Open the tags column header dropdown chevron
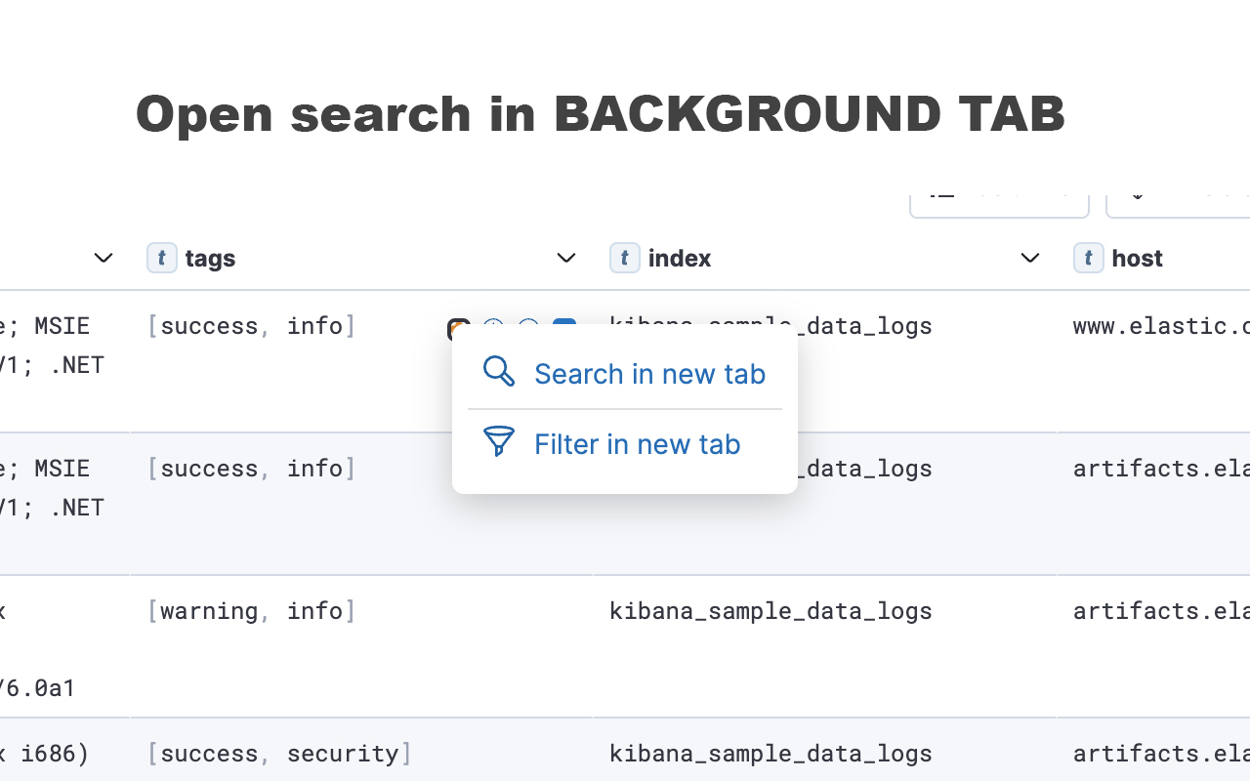Image resolution: width=1250 pixels, height=781 pixels. coord(565,258)
